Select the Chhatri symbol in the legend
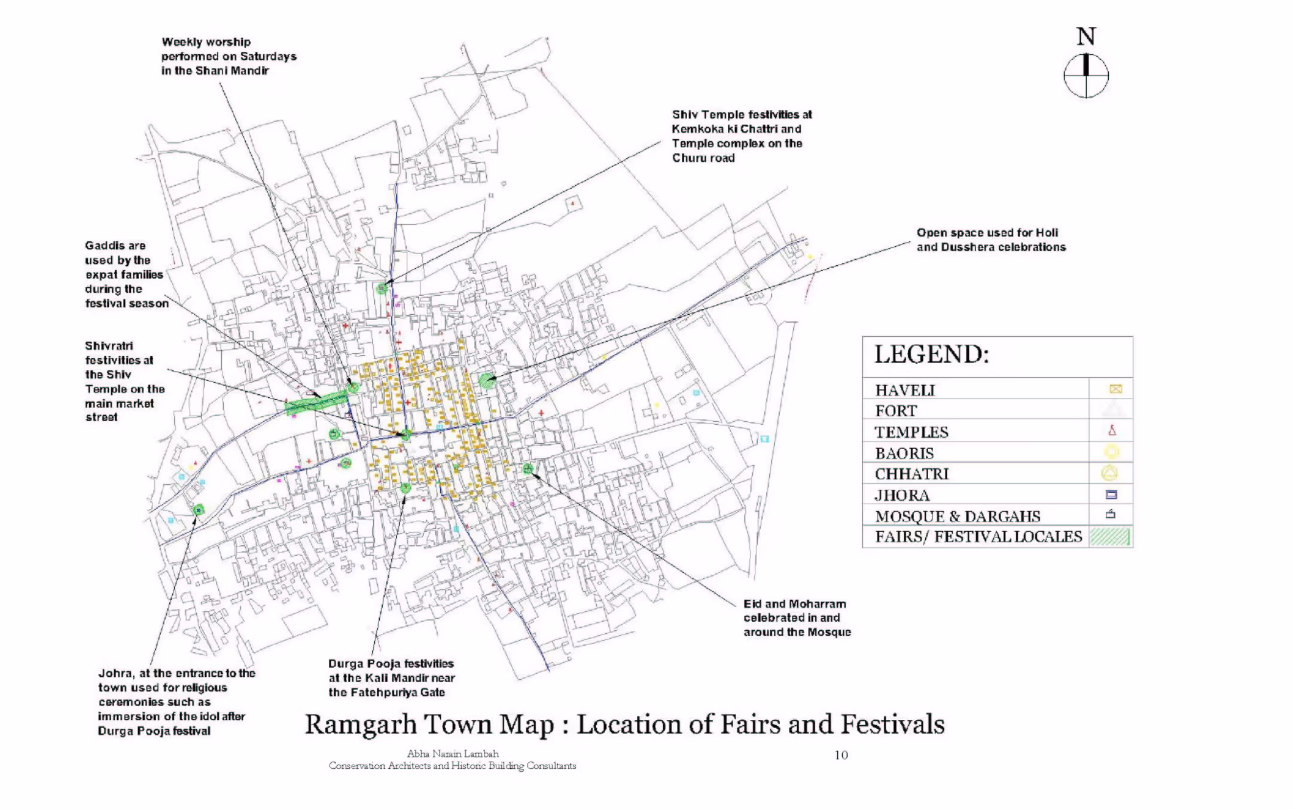This screenshot has width=1293, height=810. [x=1110, y=473]
